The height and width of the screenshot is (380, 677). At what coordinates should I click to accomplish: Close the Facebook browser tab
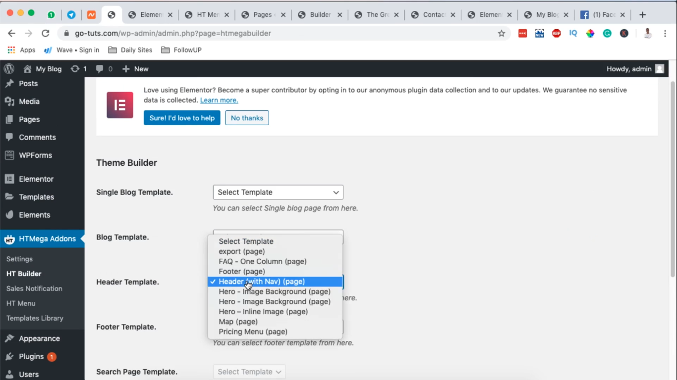click(x=622, y=15)
